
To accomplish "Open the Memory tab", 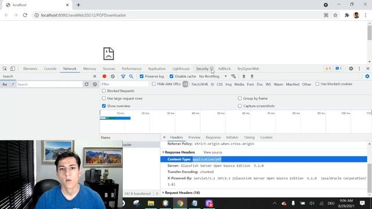I will click(90, 69).
